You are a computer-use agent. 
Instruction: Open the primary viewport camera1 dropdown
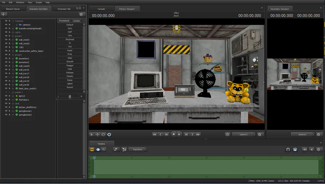click(x=243, y=135)
